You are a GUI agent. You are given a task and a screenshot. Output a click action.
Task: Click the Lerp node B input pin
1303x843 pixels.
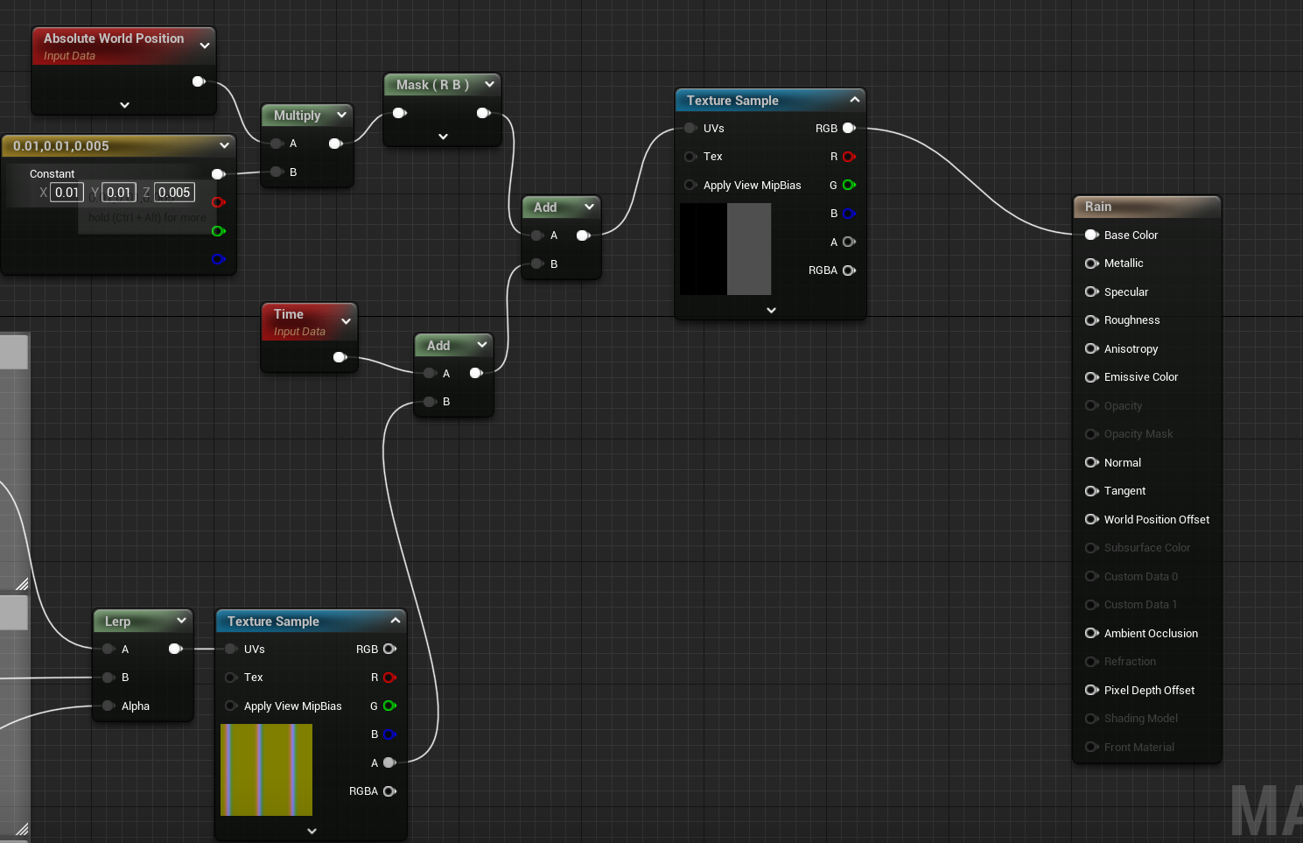pyautogui.click(x=109, y=678)
